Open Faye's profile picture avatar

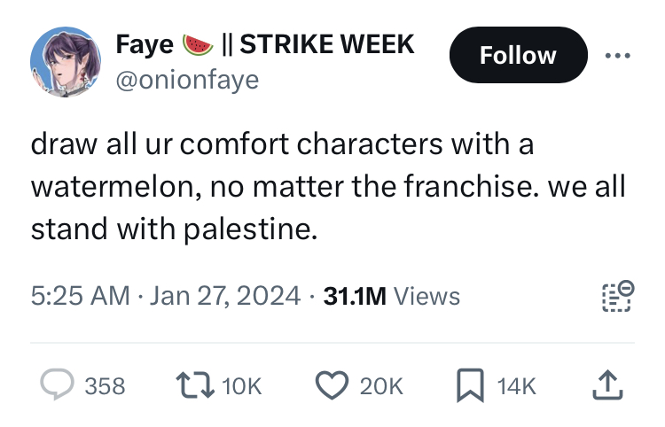point(66,62)
